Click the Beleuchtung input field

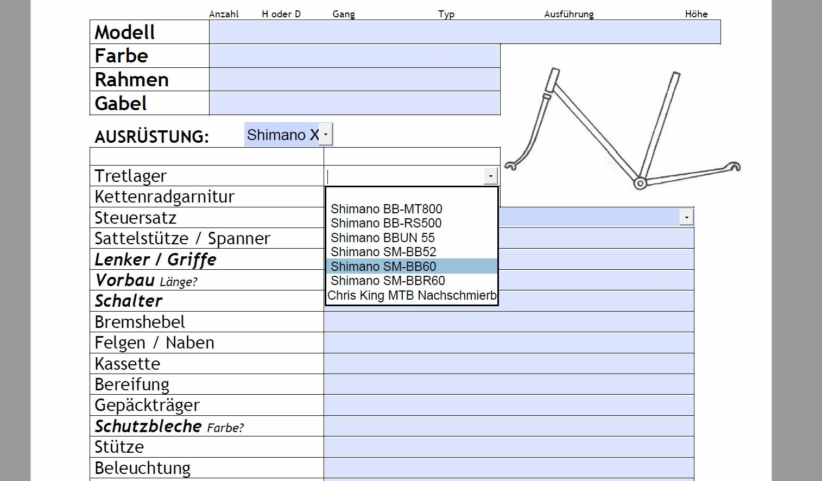pyautogui.click(x=509, y=468)
